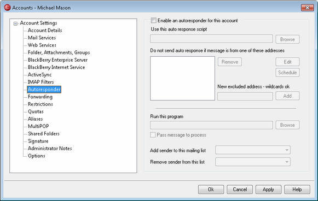
Task: Open the Mail Services settings page
Action: (x=42, y=38)
